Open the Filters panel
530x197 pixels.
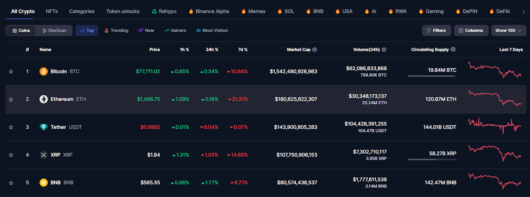coord(436,30)
